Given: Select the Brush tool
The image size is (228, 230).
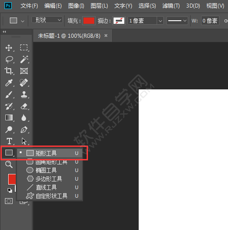Looking at the screenshot, I should pyautogui.click(x=9, y=94).
